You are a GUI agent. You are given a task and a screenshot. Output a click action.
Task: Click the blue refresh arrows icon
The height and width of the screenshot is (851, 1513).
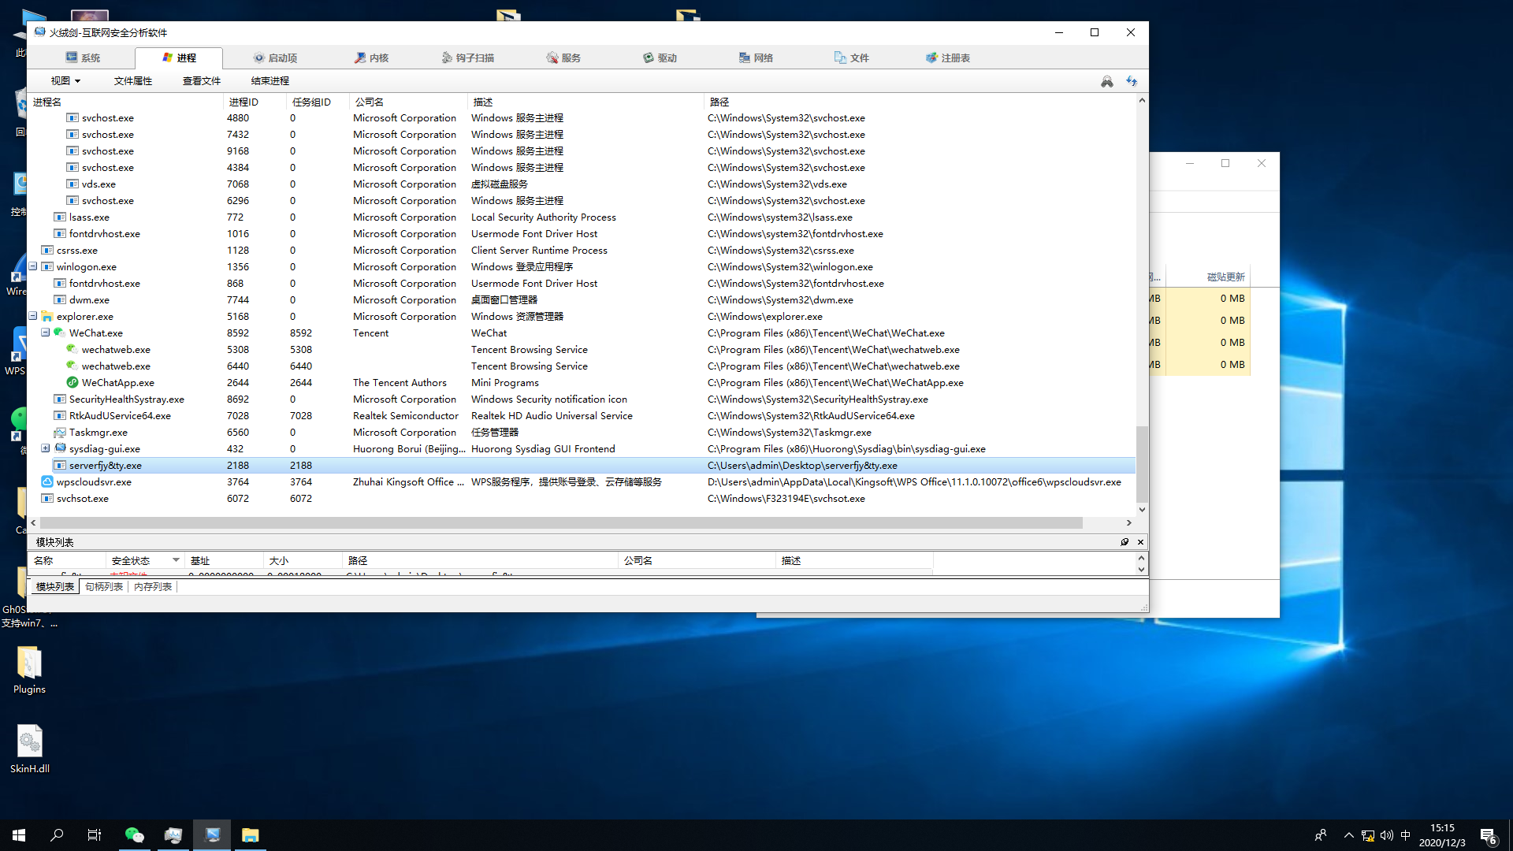click(x=1132, y=81)
